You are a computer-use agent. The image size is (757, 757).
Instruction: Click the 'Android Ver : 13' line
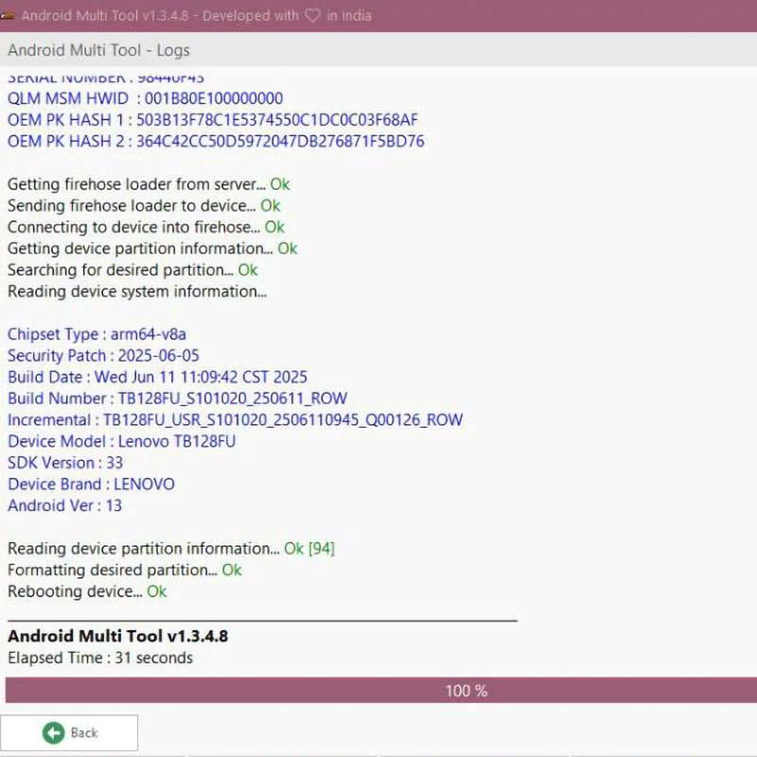point(64,505)
